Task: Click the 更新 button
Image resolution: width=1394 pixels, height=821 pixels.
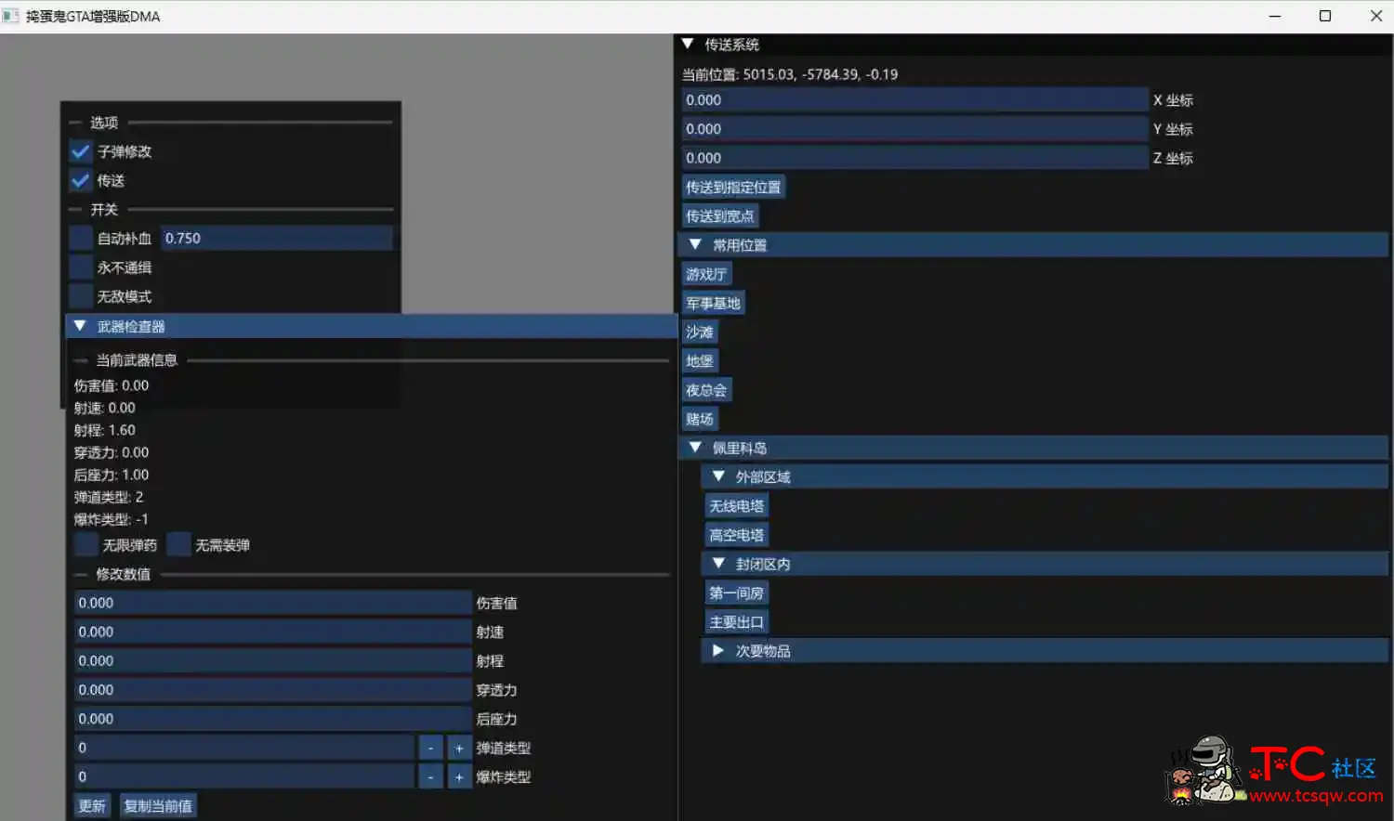Action: click(92, 806)
